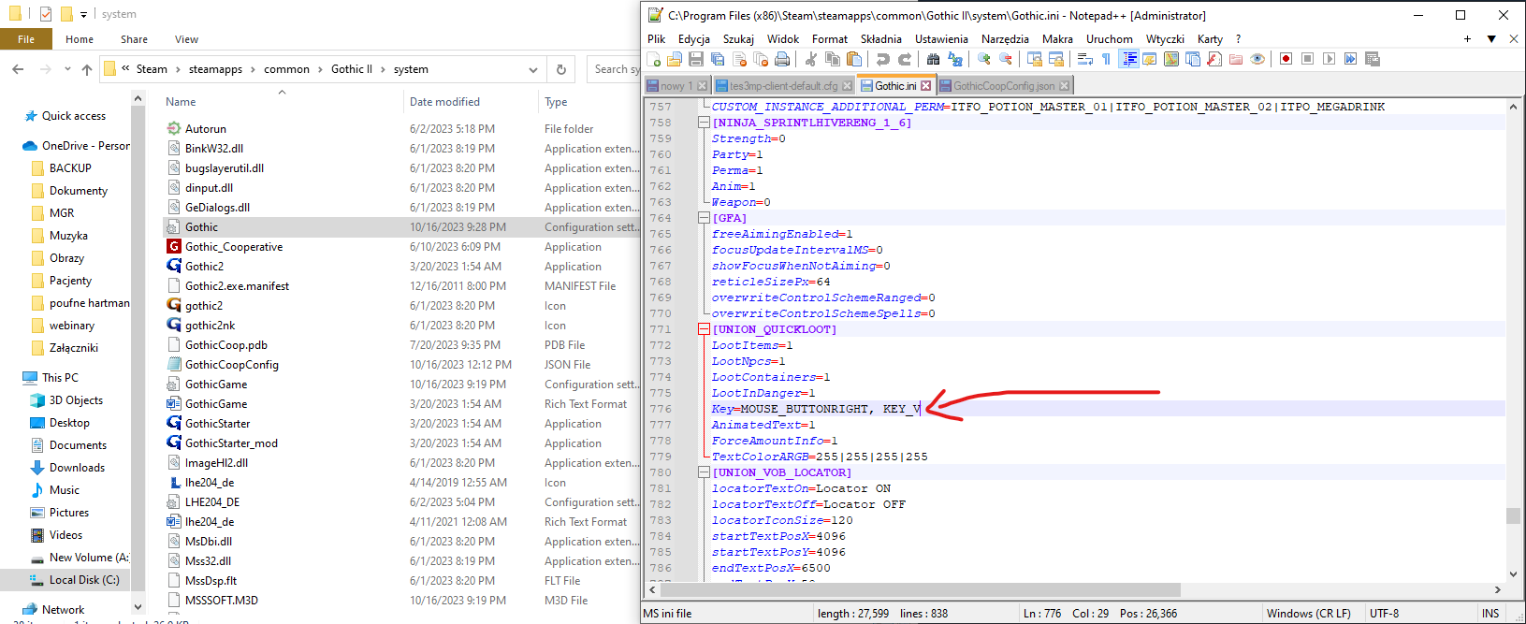Image resolution: width=1526 pixels, height=624 pixels.
Task: Click the Zoom In magnifier icon
Action: pos(983,59)
